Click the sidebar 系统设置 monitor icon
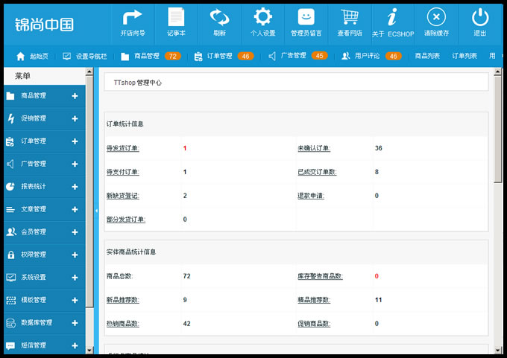This screenshot has height=358, width=507. click(10, 278)
